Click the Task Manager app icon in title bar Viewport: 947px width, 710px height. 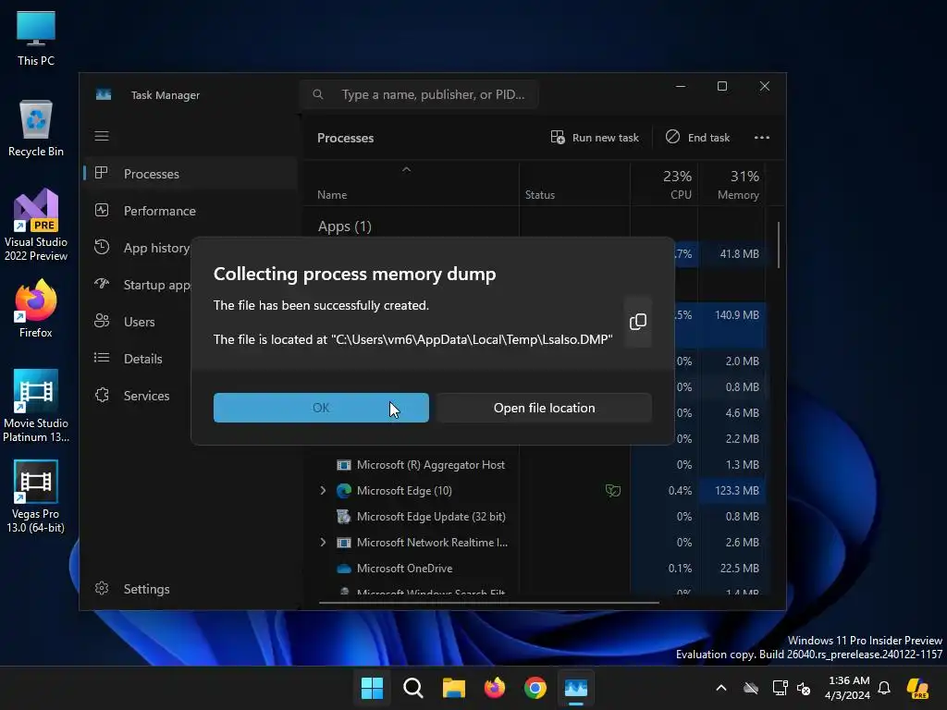click(104, 95)
